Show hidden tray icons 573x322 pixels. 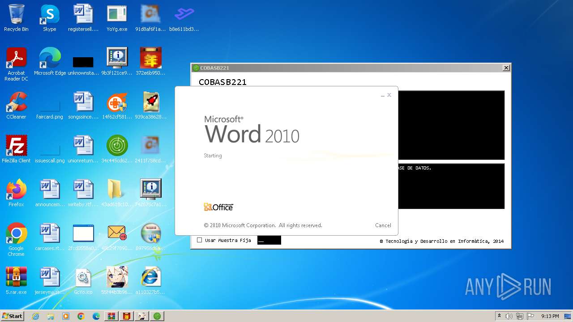tap(500, 316)
